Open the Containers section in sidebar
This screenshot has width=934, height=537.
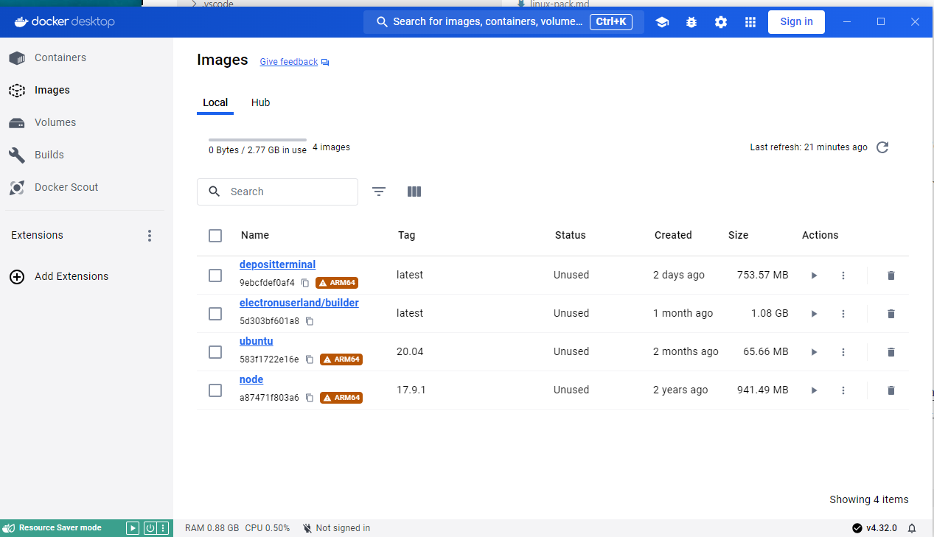[x=60, y=57]
